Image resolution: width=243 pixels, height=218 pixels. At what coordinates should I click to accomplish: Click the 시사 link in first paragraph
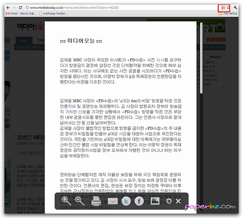pos(160,60)
